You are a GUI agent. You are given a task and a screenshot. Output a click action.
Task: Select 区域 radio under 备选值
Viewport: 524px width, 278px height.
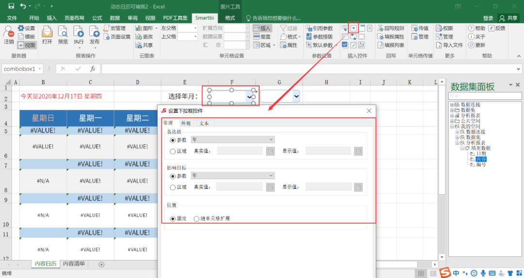(x=172, y=152)
